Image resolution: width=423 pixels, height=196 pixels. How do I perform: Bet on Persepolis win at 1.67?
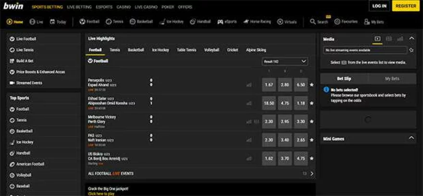(269, 85)
